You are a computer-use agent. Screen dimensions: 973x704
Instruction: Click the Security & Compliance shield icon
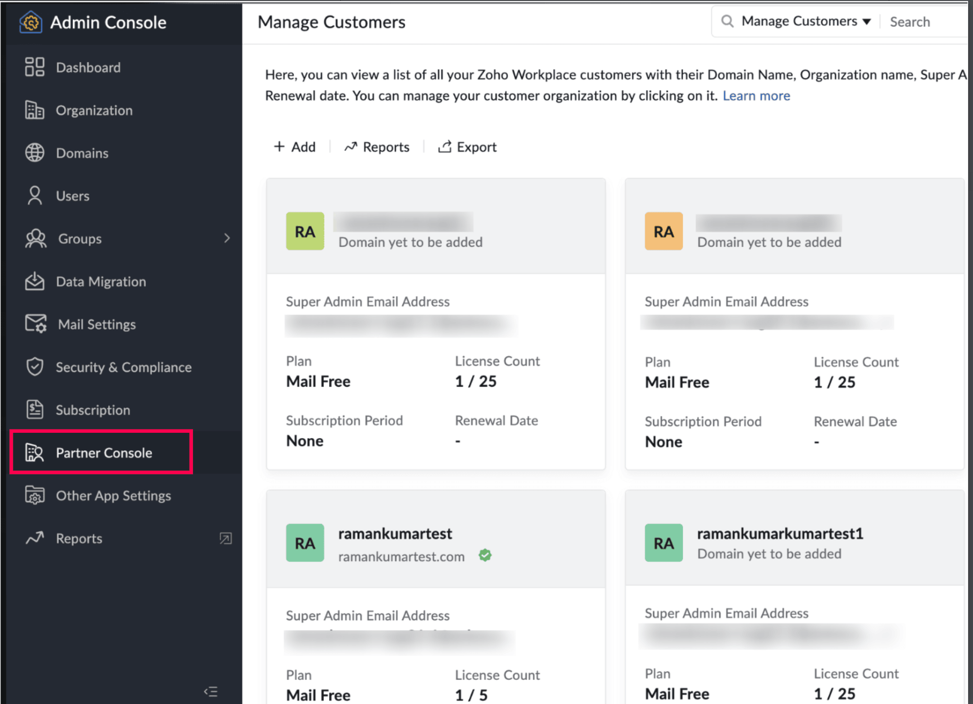(x=35, y=367)
